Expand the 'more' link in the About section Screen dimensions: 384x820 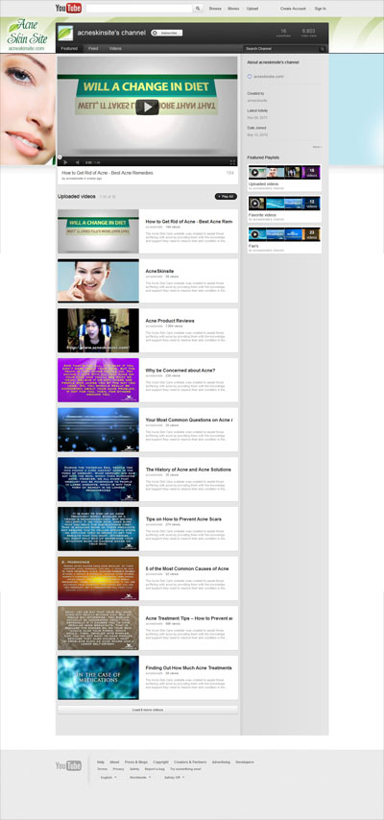[x=317, y=147]
